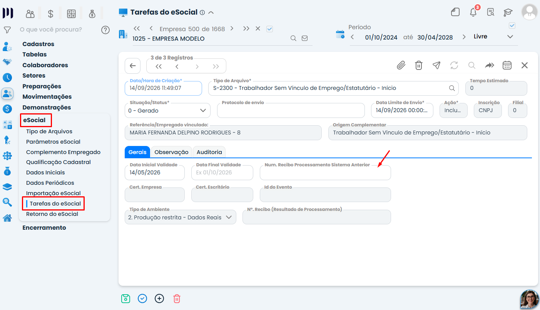Click the share forward arrow icon
The height and width of the screenshot is (310, 540).
pyautogui.click(x=489, y=65)
